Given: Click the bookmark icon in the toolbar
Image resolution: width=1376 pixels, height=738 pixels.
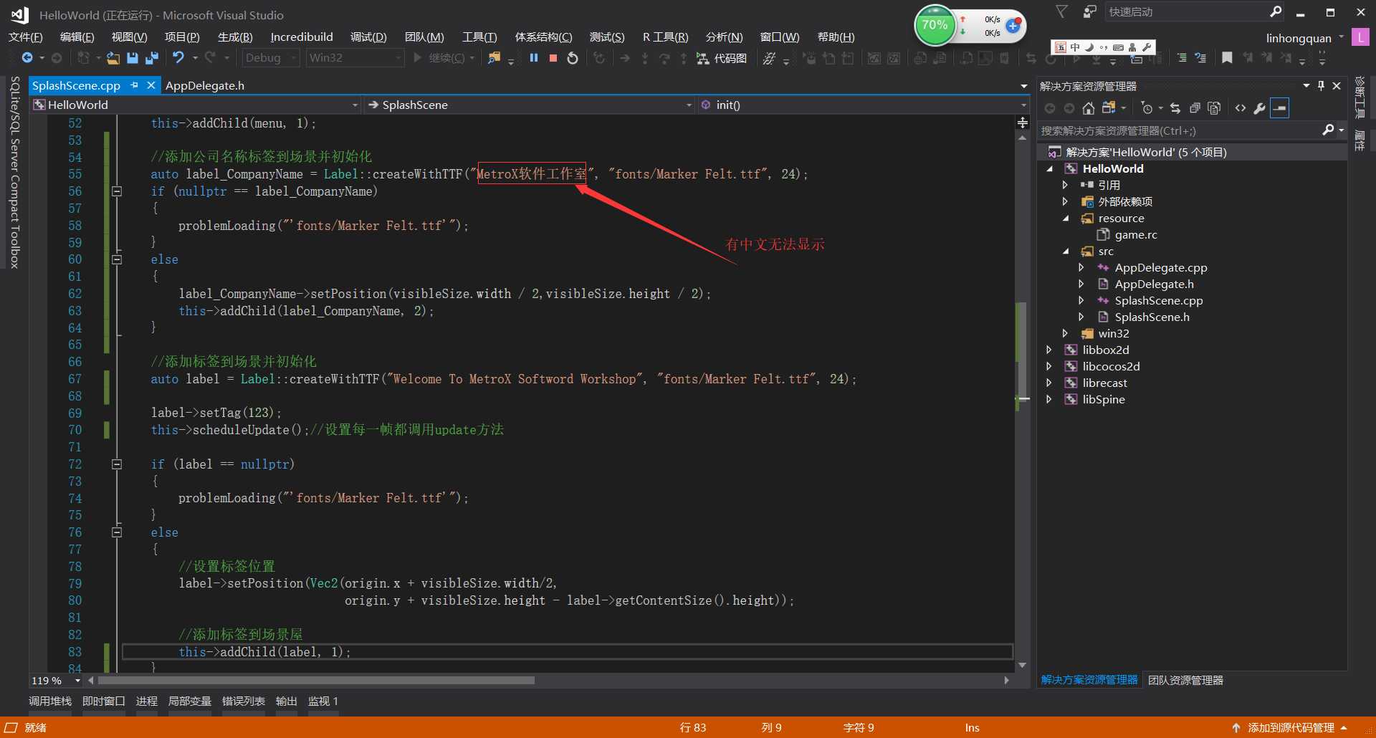Looking at the screenshot, I should [1227, 58].
